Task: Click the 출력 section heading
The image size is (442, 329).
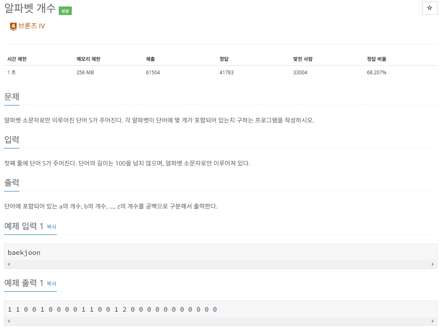Action: tap(12, 183)
